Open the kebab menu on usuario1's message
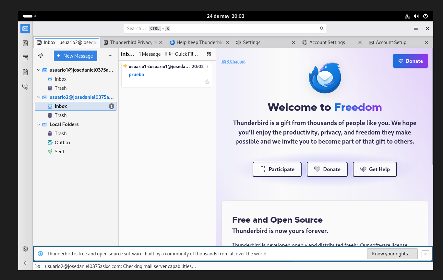 pos(208,66)
